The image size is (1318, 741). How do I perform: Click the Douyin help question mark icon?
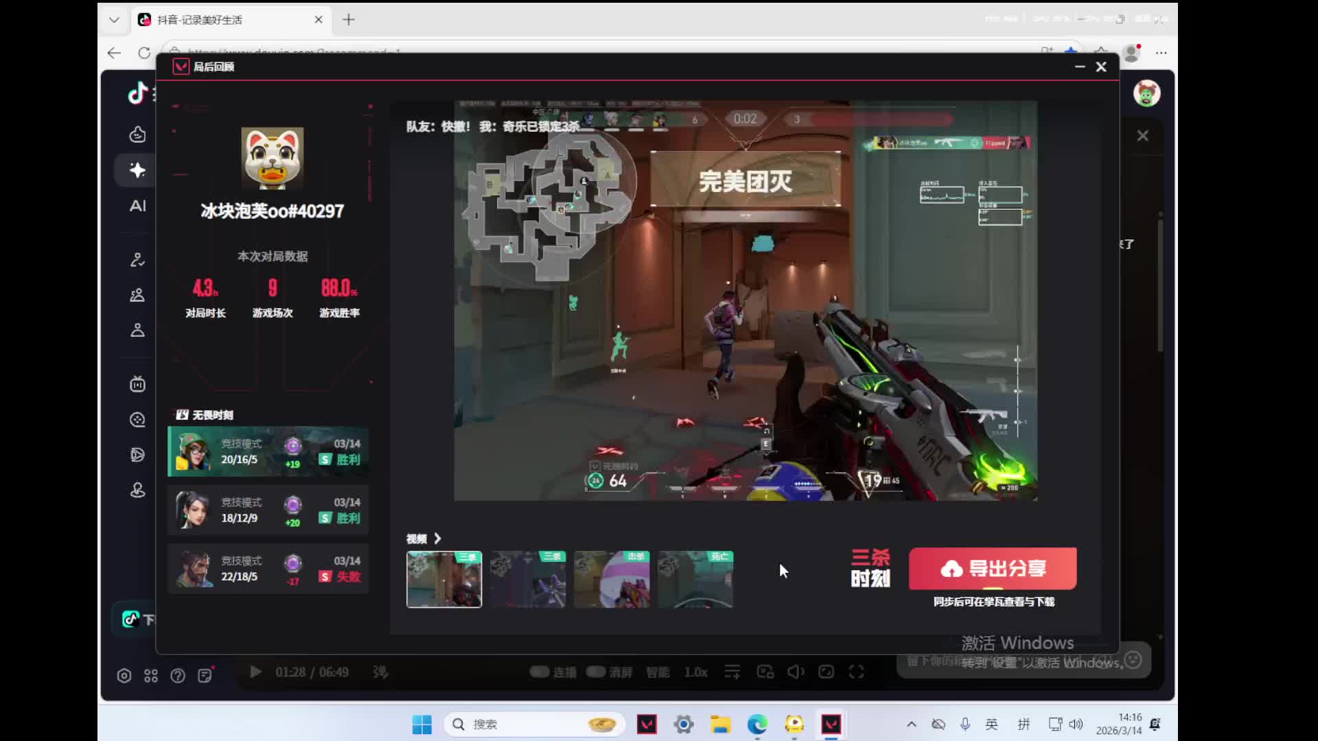178,676
